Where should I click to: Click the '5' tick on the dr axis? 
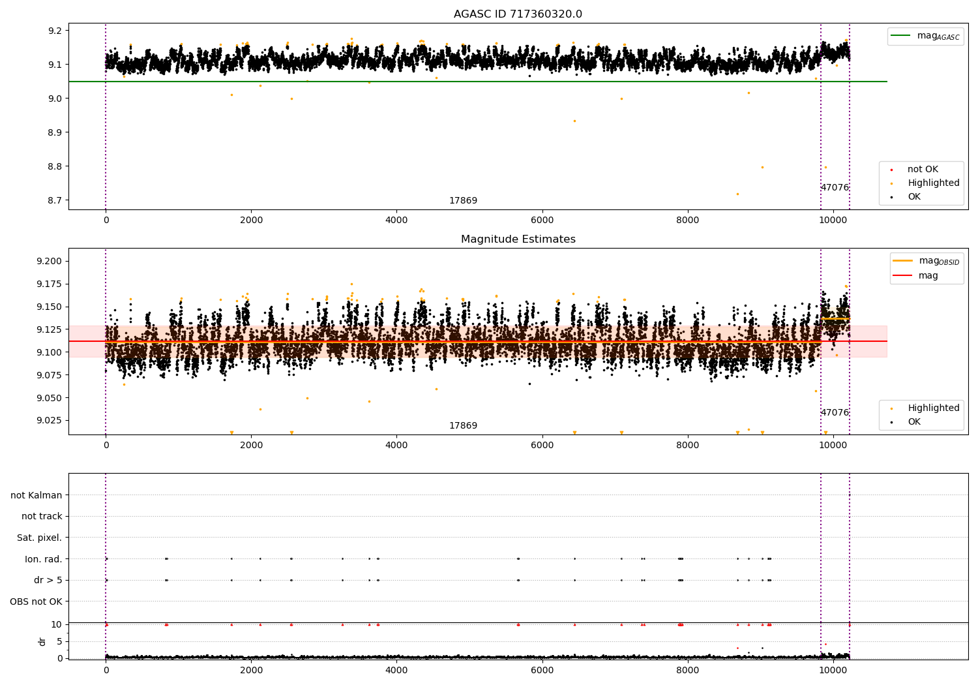pyautogui.click(x=59, y=642)
